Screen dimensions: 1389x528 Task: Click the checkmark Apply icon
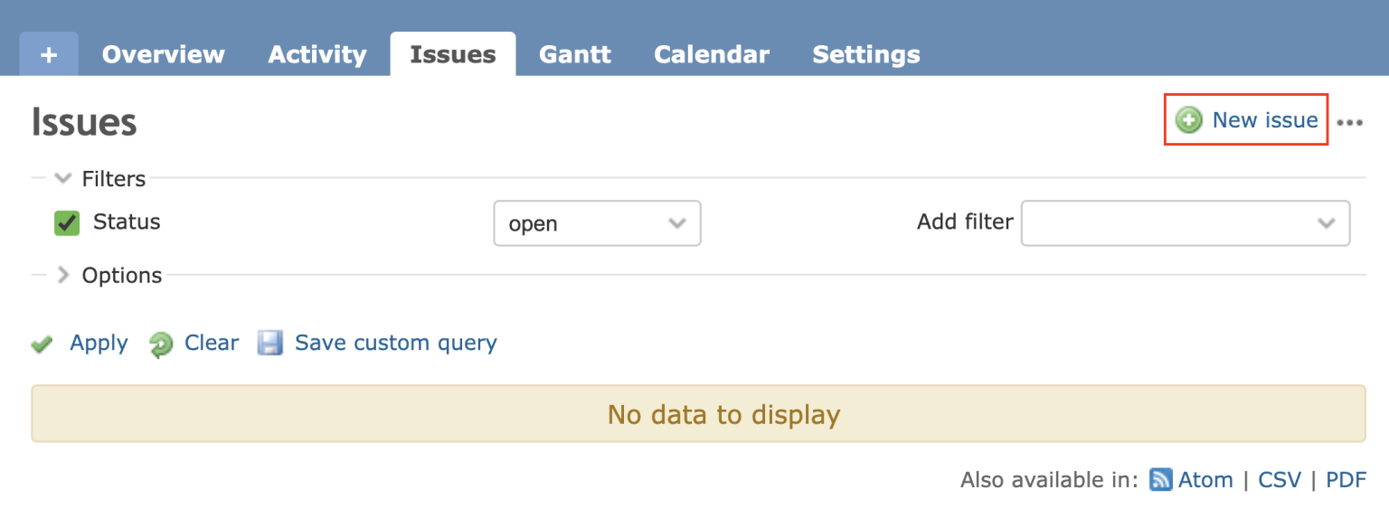[x=42, y=344]
